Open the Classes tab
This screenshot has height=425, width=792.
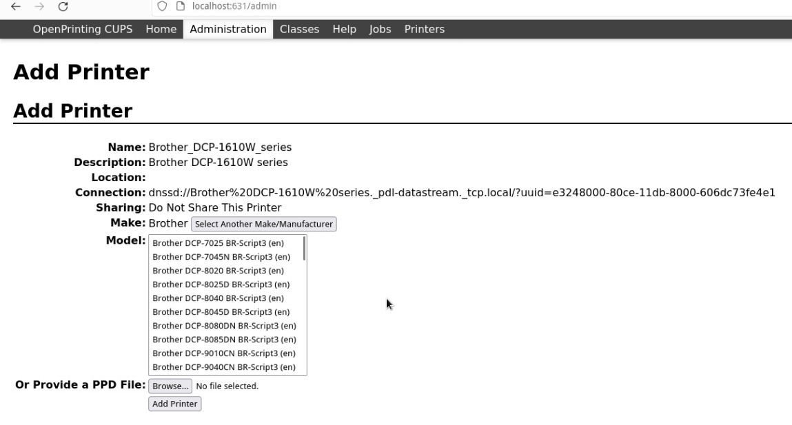[x=300, y=30]
